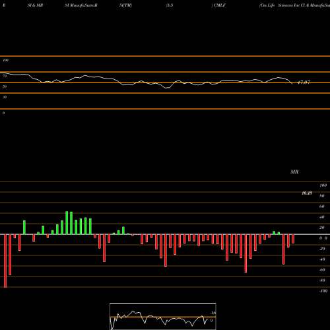
Task: Click the MR axis label -60
Action: [x=322, y=270]
